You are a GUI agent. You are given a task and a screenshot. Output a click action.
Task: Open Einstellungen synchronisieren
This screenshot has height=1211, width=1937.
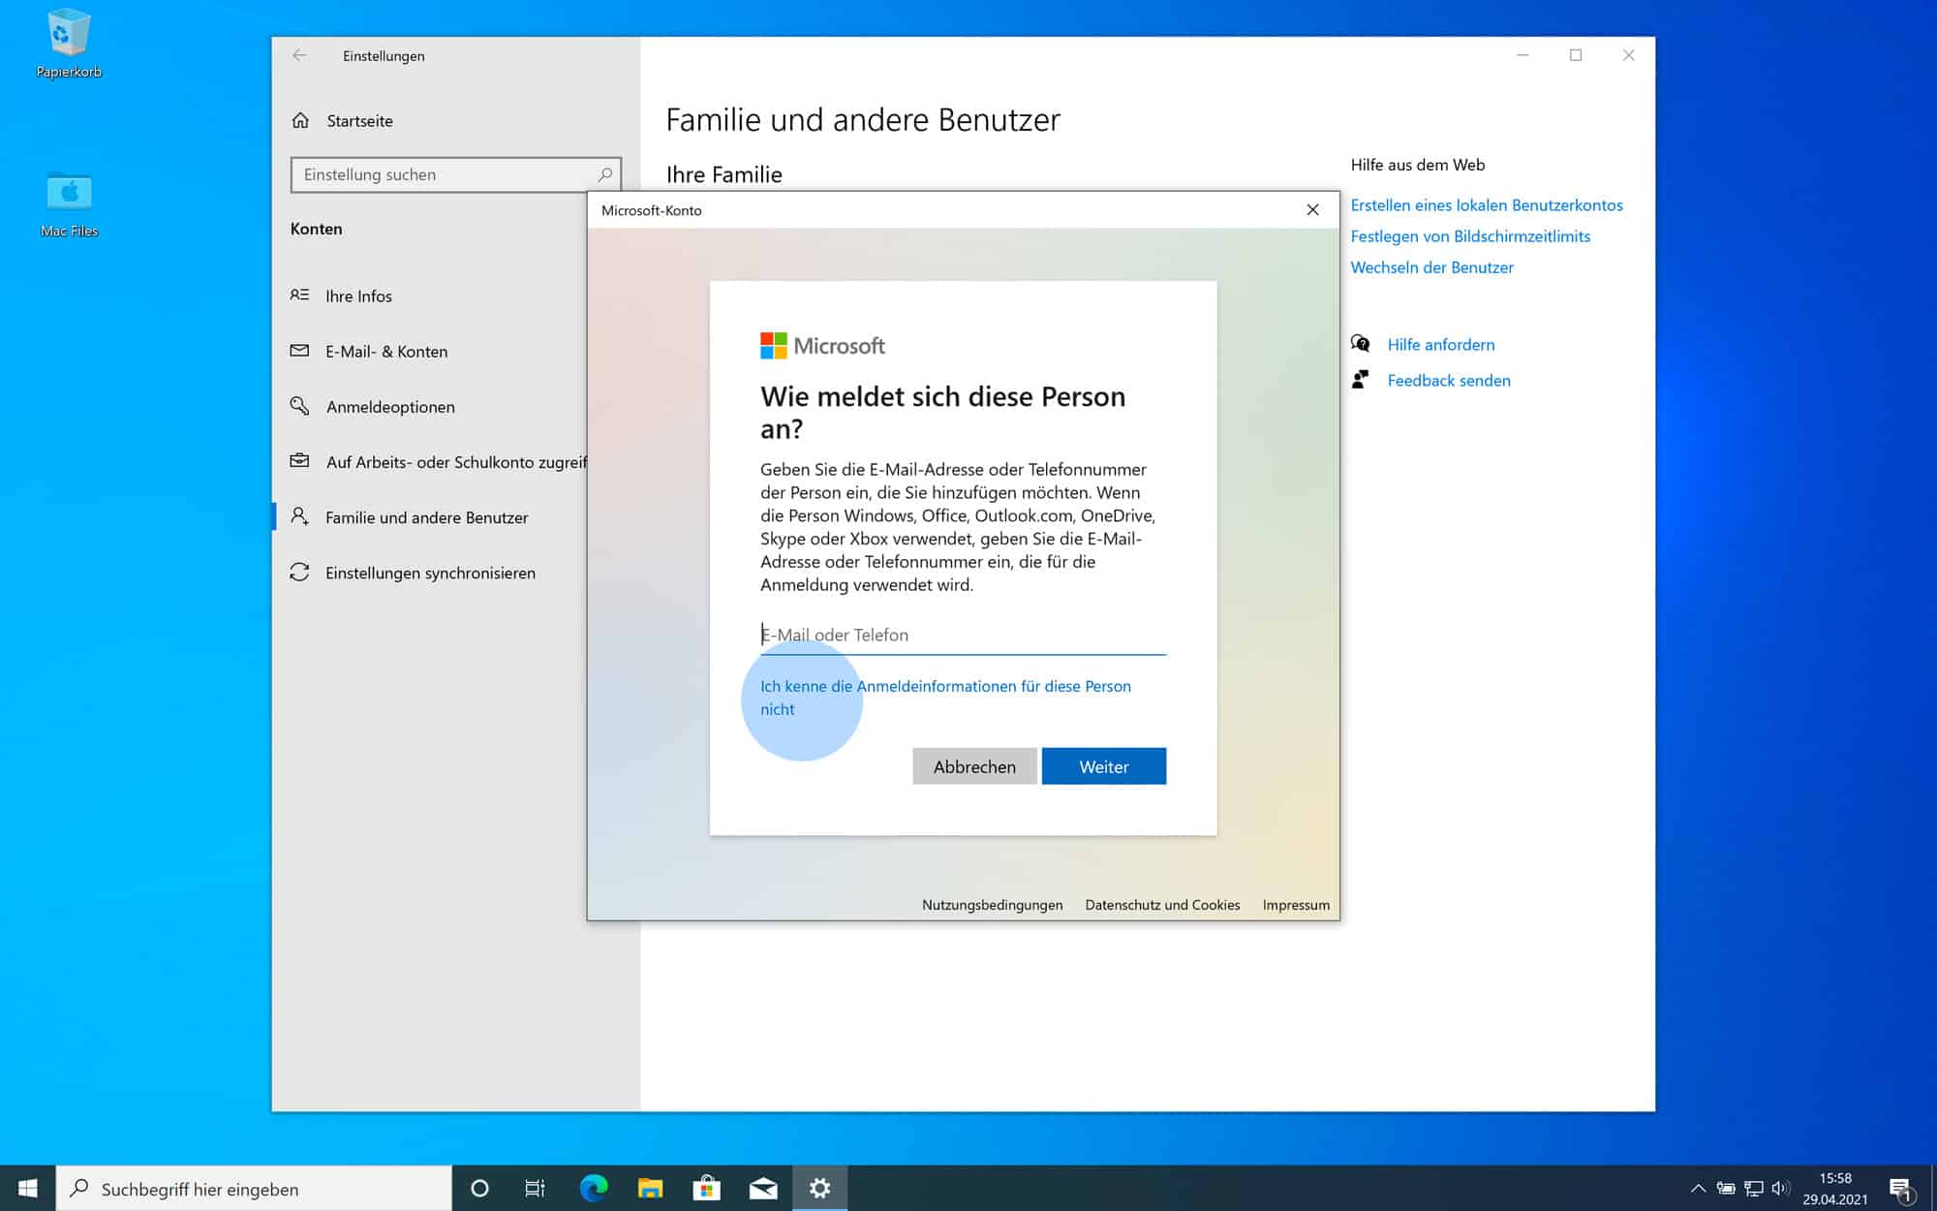pyautogui.click(x=431, y=573)
